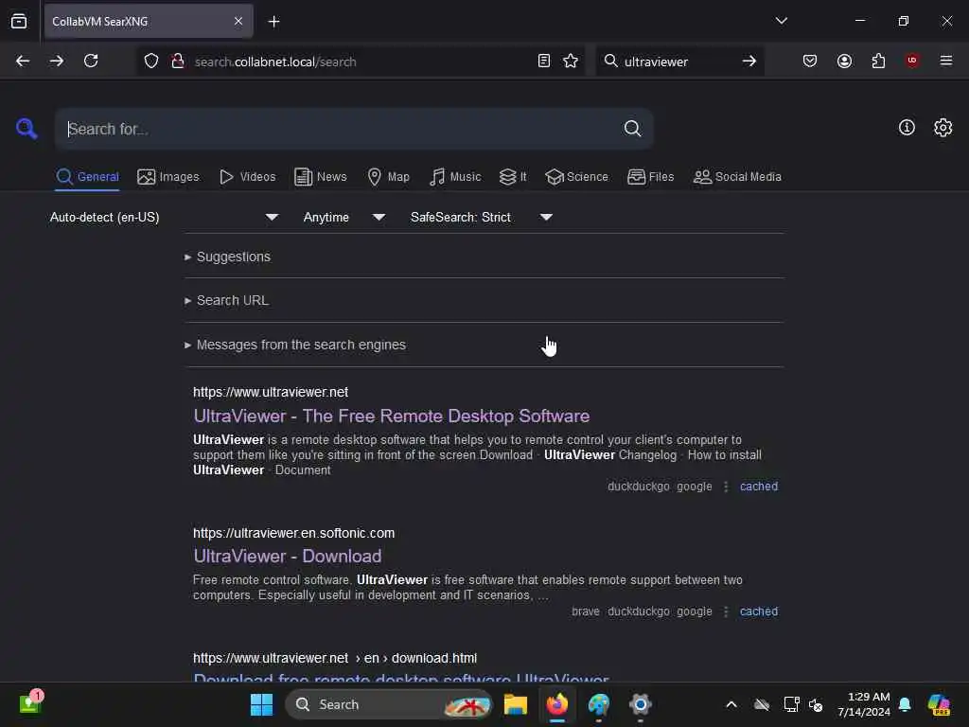This screenshot has height=727, width=969.
Task: Reload the current page
Action: (91, 61)
